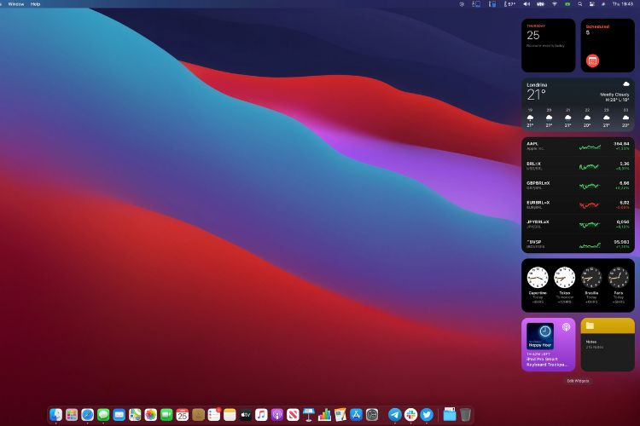640x426 pixels.
Task: Open the Notes folder widget
Action: pos(608,345)
